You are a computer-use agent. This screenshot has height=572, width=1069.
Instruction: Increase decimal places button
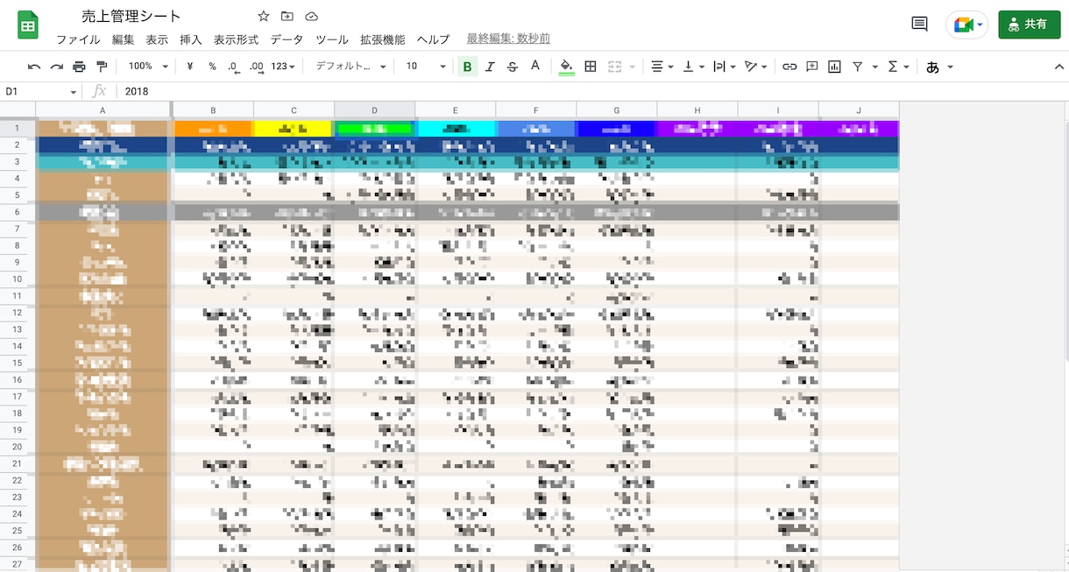257,67
